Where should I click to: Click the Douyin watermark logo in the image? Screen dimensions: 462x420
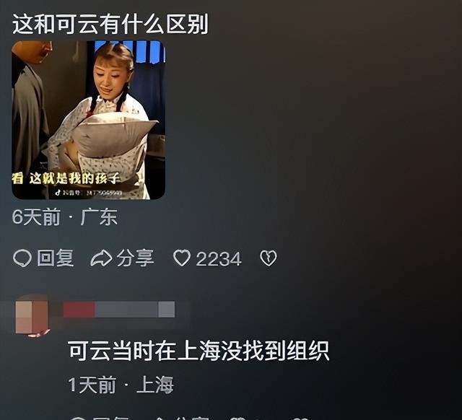coord(58,193)
